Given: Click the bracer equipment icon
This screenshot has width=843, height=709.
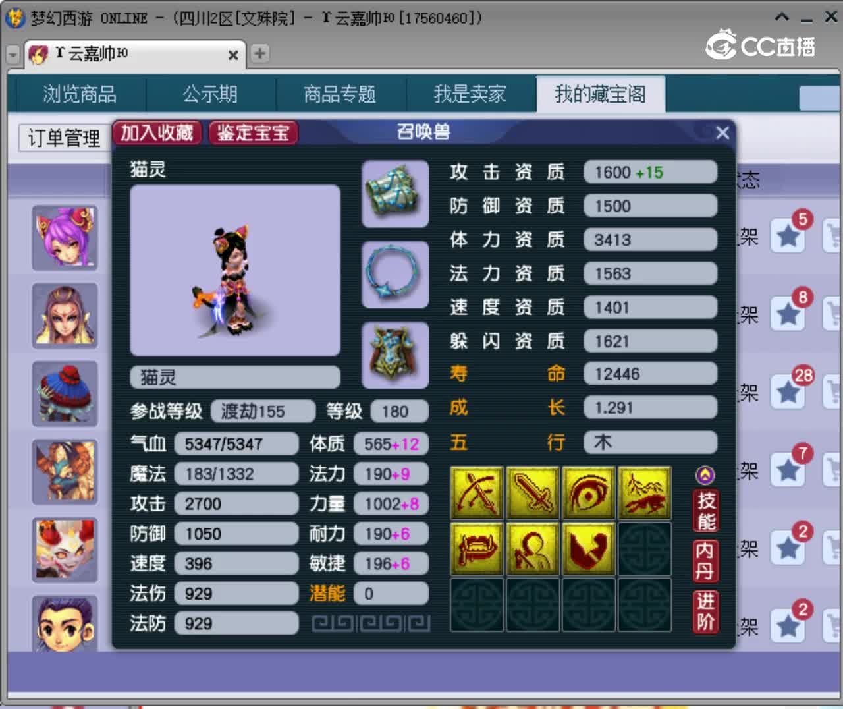Looking at the screenshot, I should pyautogui.click(x=395, y=194).
